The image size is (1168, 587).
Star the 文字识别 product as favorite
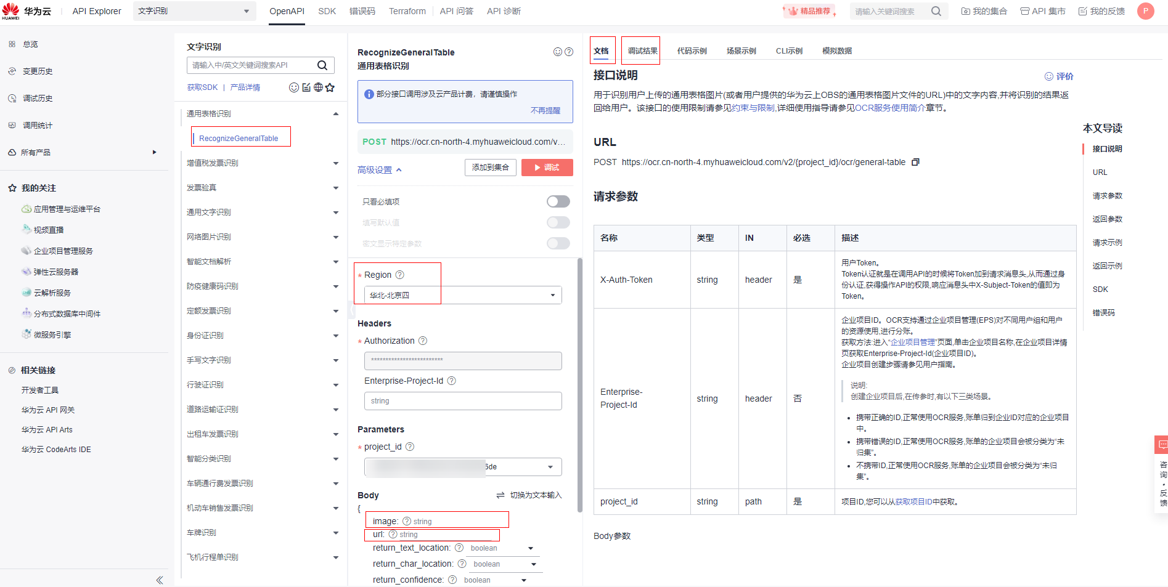(330, 87)
